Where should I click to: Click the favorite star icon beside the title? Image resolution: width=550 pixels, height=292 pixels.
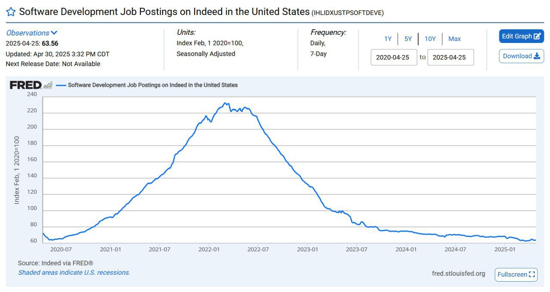[x=11, y=12]
